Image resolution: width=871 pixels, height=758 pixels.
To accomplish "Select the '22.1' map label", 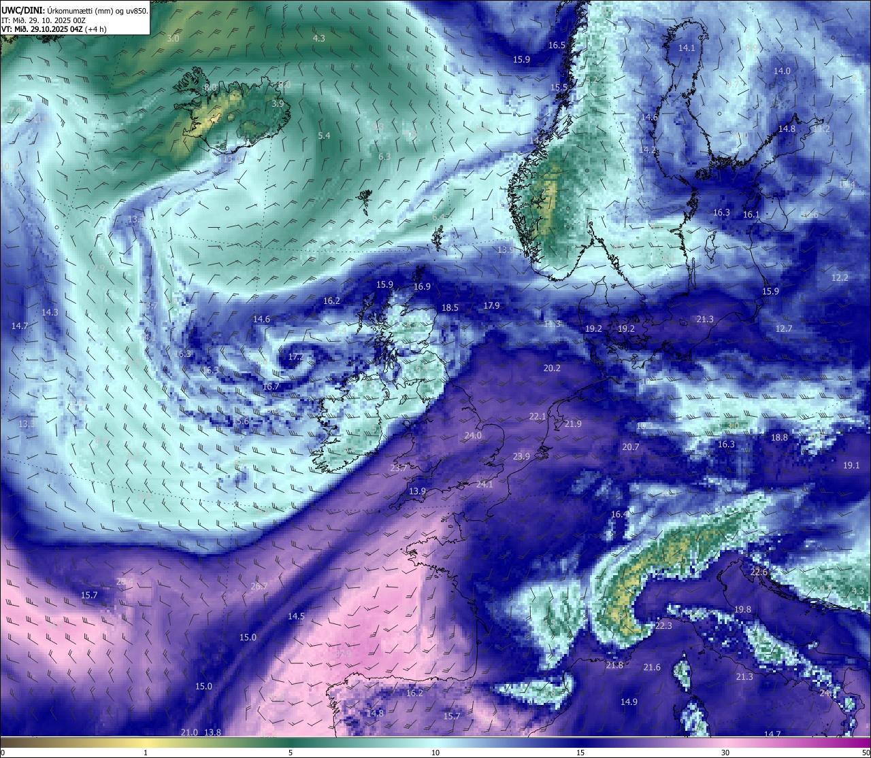I will point(538,416).
